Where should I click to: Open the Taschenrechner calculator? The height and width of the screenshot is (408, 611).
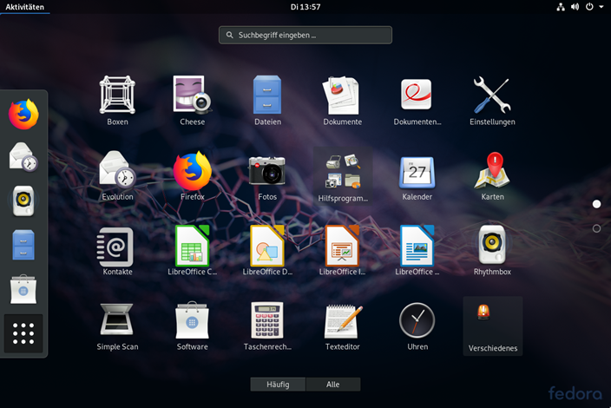pos(267,326)
